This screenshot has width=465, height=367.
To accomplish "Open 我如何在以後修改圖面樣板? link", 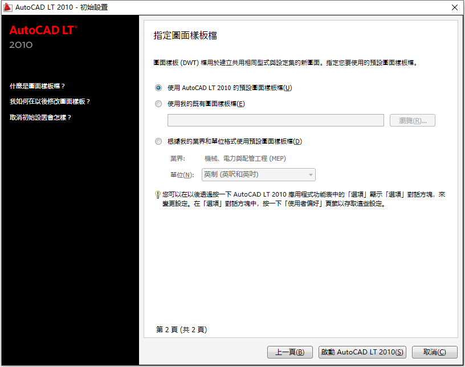I will point(50,101).
